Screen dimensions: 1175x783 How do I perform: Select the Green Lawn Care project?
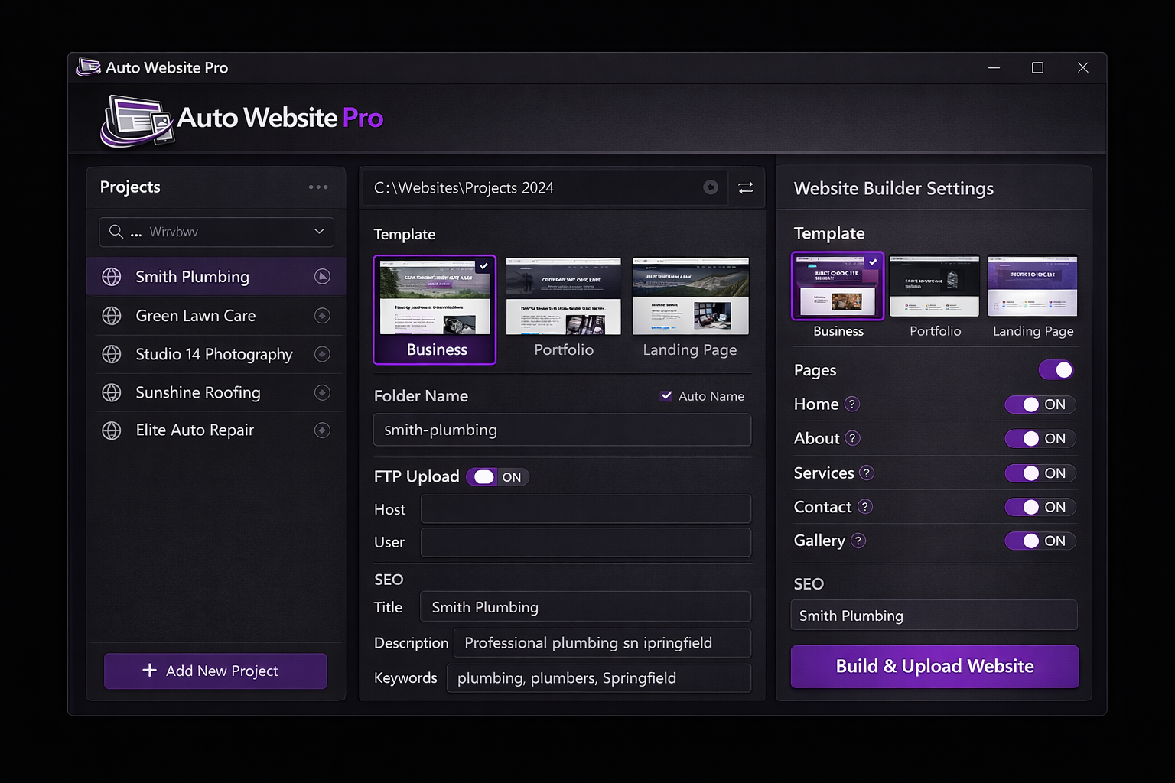196,315
